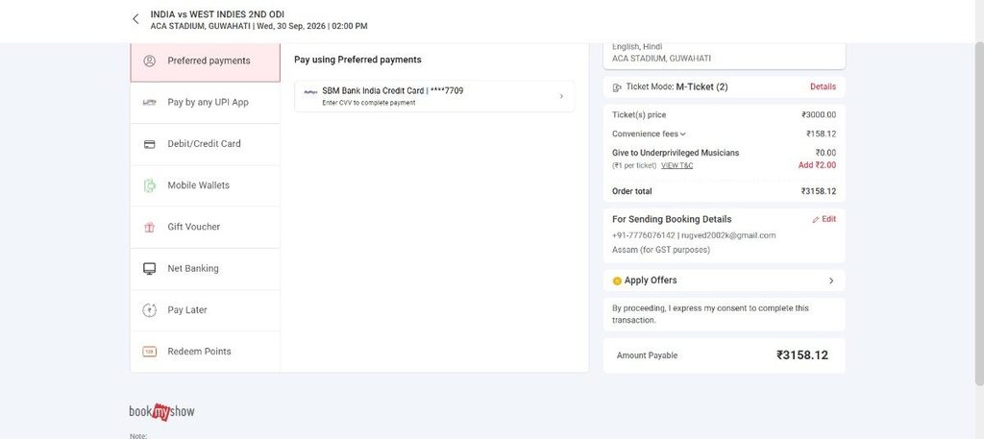Click the email rugved2002k@gmail.com
Screen dimensions: 984x439
click(x=728, y=235)
